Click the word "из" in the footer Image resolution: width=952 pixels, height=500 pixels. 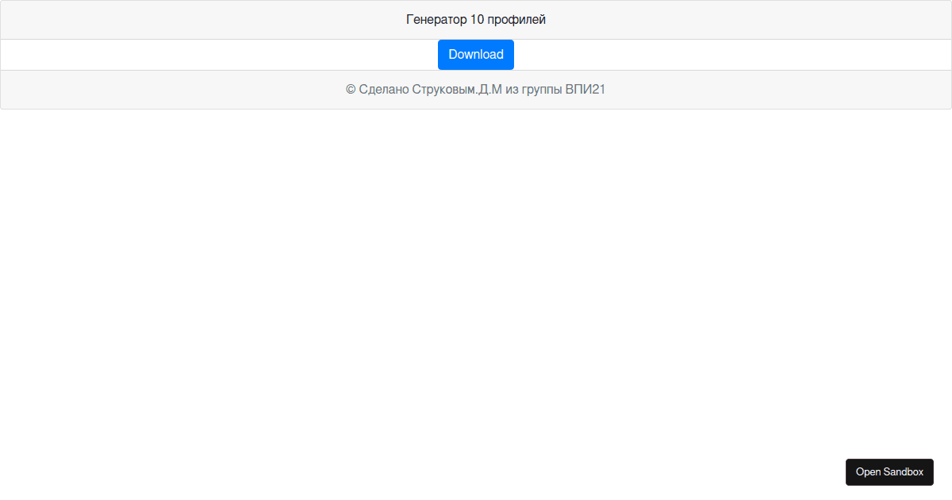pos(512,90)
